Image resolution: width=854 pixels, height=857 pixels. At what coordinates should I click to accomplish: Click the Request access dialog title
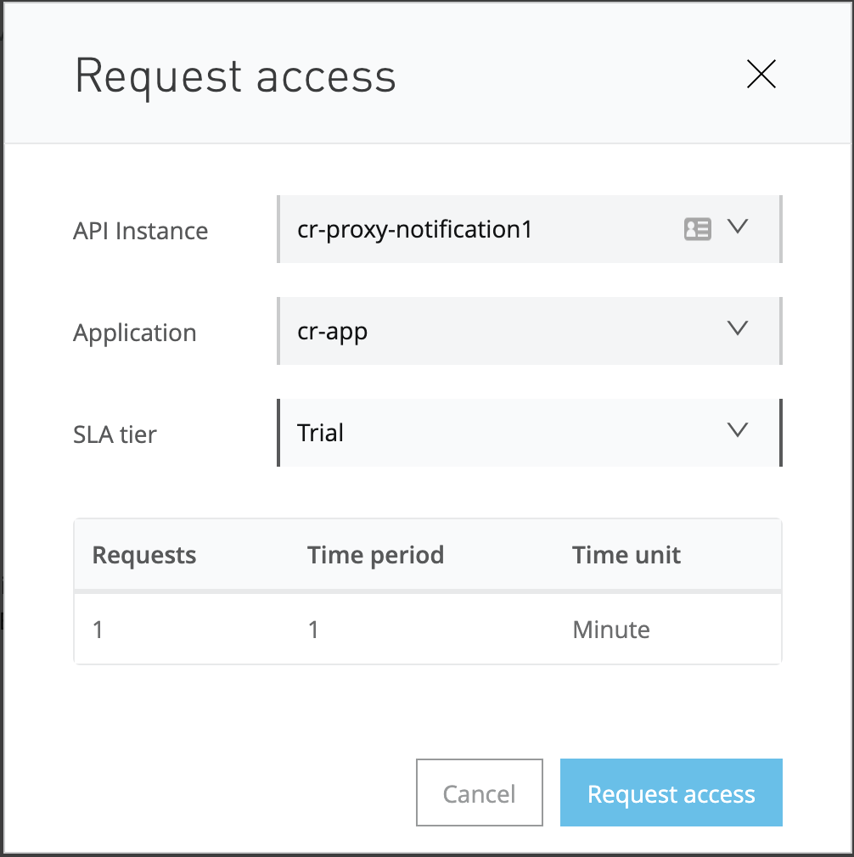point(236,76)
